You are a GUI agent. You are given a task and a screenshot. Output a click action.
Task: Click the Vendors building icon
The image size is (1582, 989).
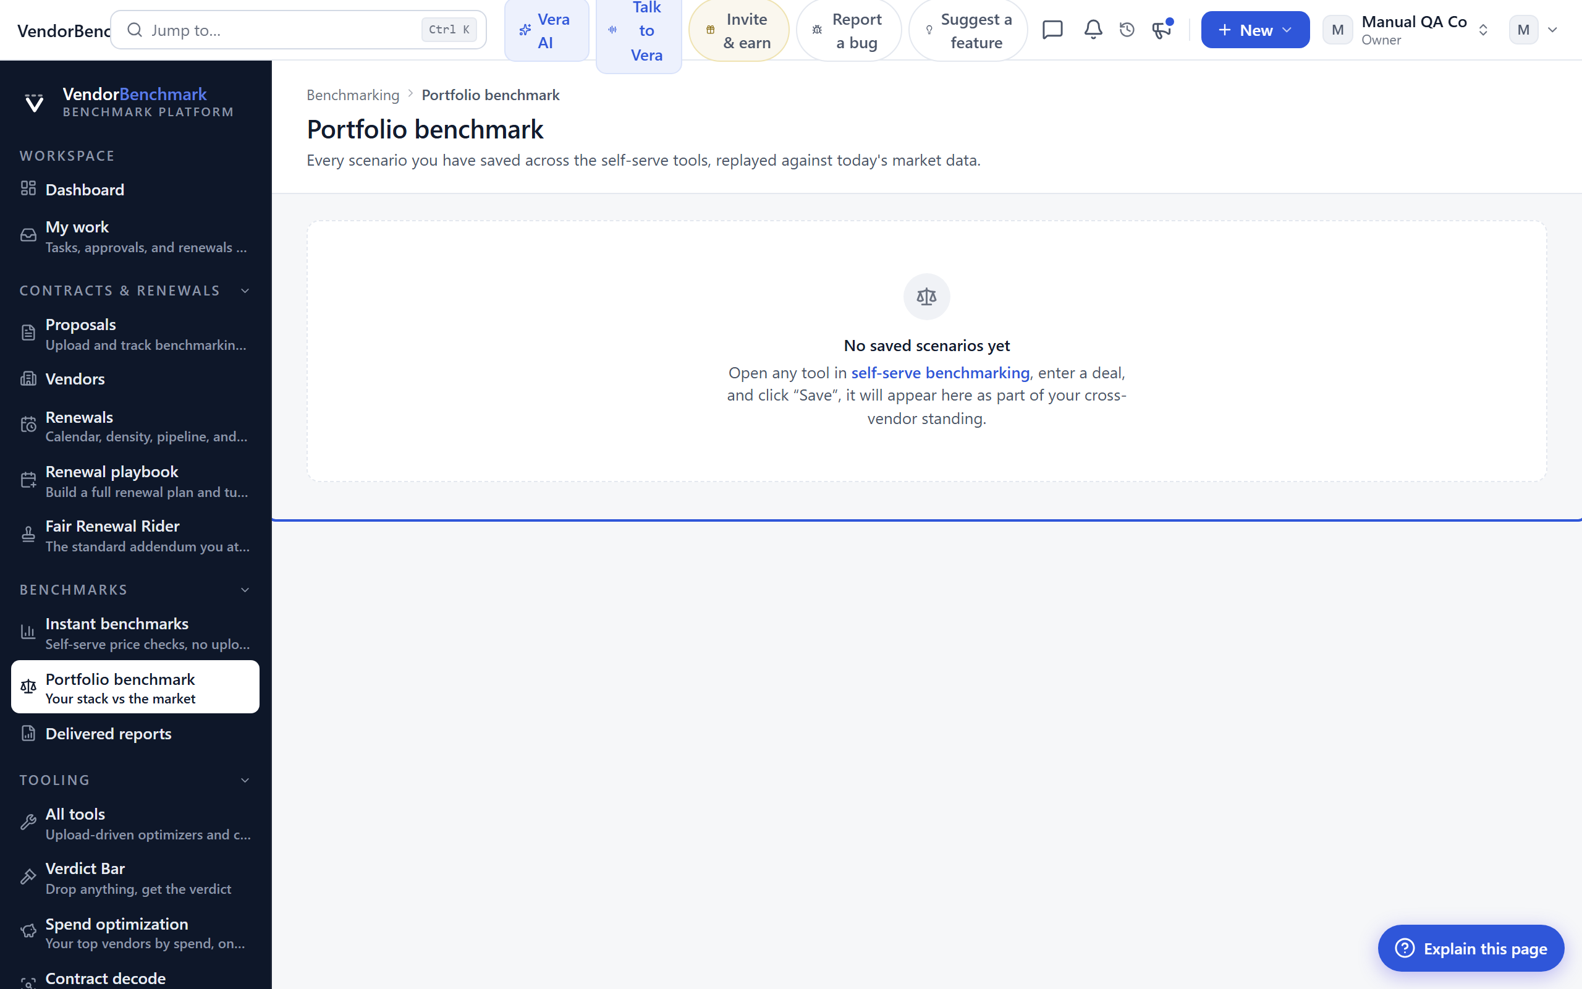tap(28, 379)
